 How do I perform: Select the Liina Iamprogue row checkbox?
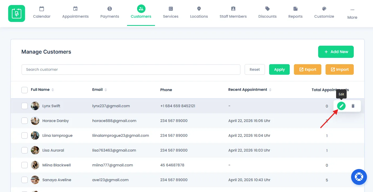click(x=25, y=135)
